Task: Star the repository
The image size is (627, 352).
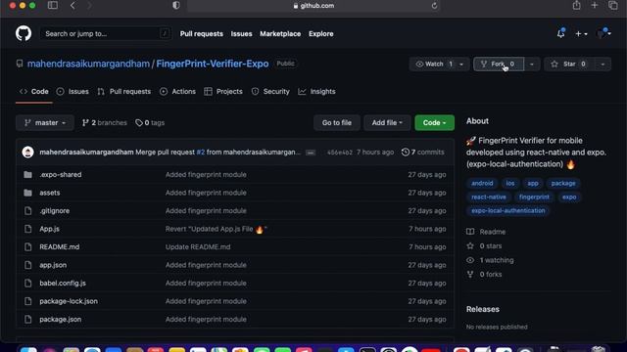Action: pos(569,64)
